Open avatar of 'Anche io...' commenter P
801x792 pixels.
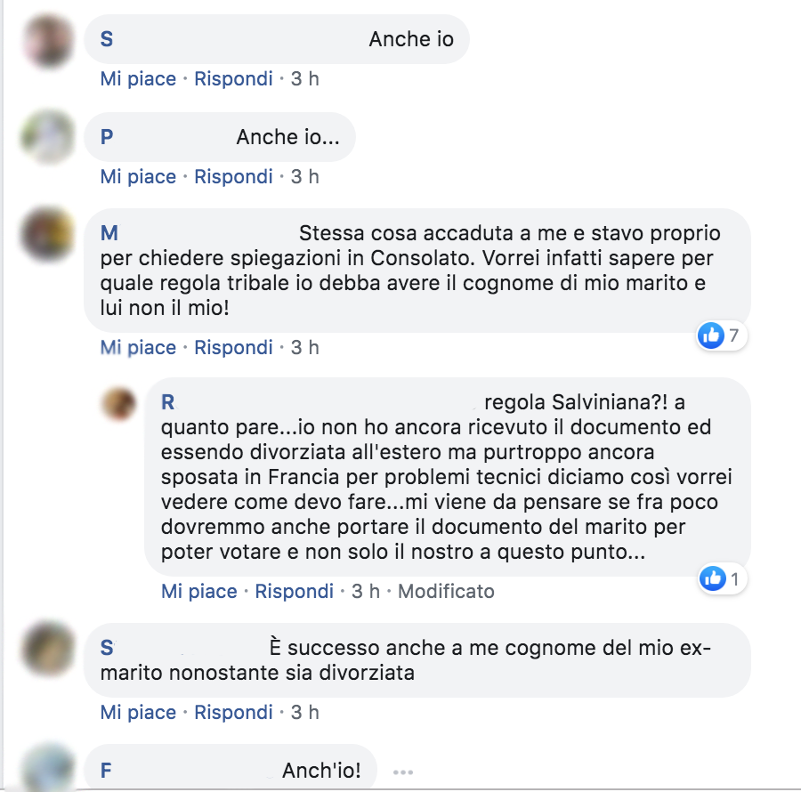49,137
